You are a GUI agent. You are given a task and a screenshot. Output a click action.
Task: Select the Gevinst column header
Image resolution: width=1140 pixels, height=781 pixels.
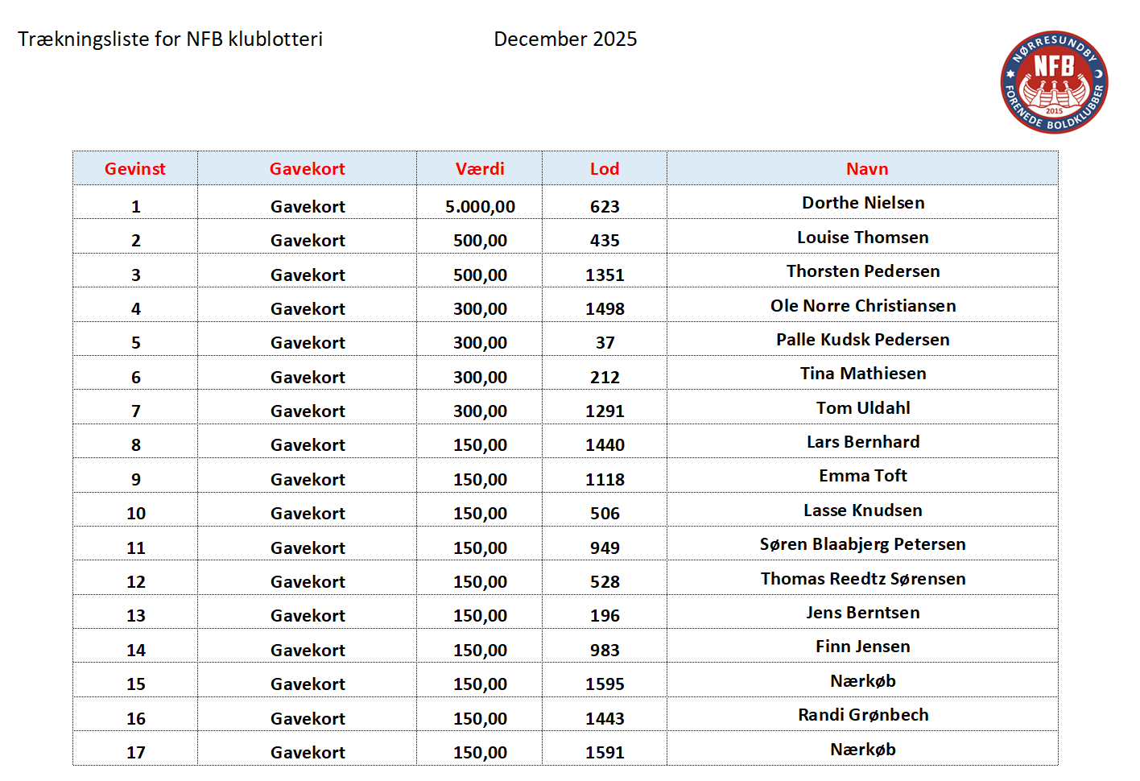point(135,169)
